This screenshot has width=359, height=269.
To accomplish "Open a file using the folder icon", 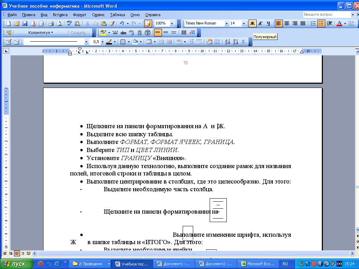I will [x=17, y=23].
